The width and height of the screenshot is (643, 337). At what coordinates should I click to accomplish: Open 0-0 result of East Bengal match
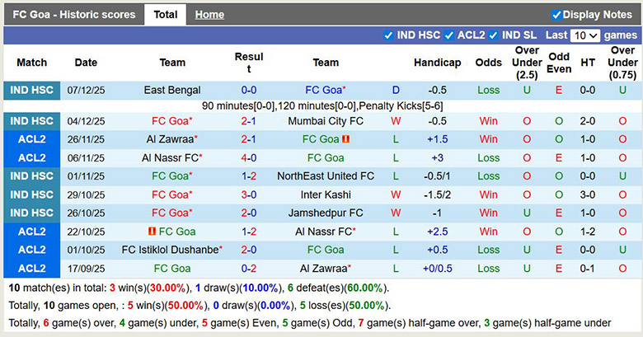coord(248,90)
